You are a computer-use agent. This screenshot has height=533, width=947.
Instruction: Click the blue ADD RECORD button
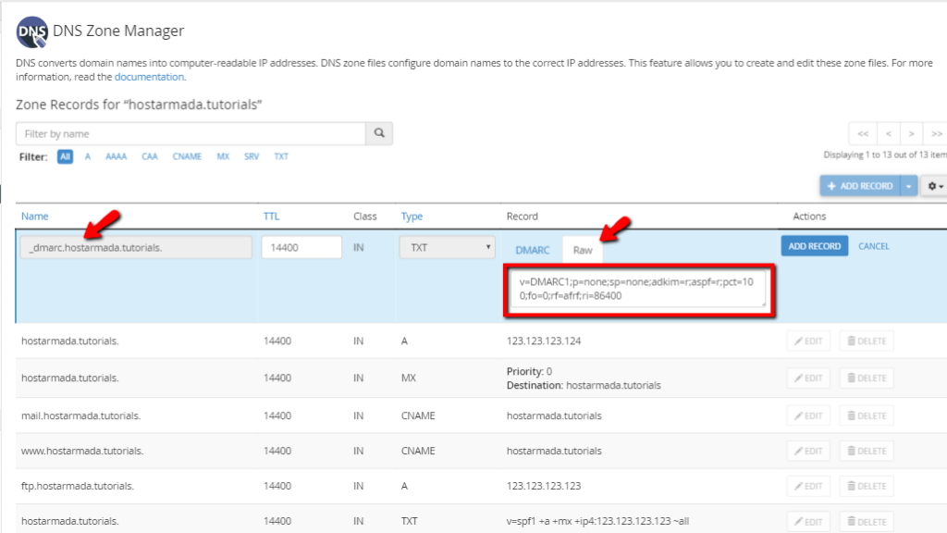pos(814,246)
